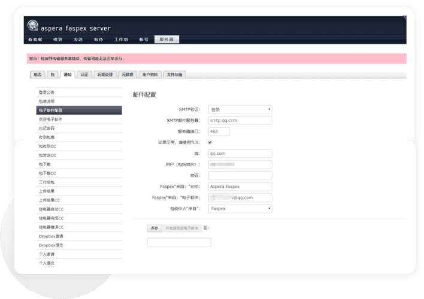Open the SMTP验证 dropdown
This screenshot has height=299, width=424.
pyautogui.click(x=240, y=109)
